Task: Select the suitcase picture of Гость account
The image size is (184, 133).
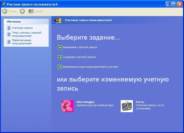Action: click(x=127, y=106)
